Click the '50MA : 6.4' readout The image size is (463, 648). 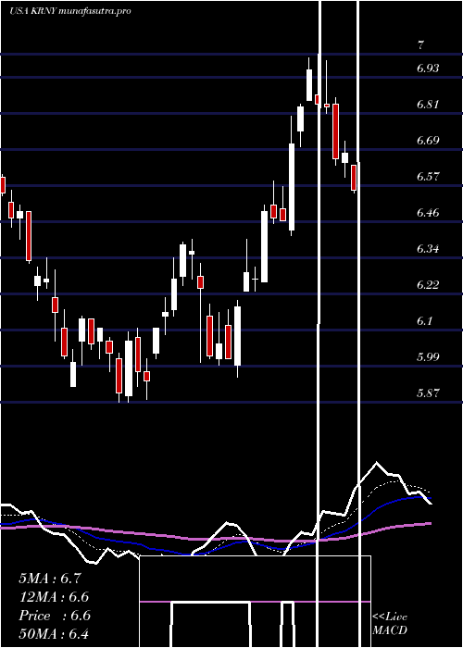[54, 633]
